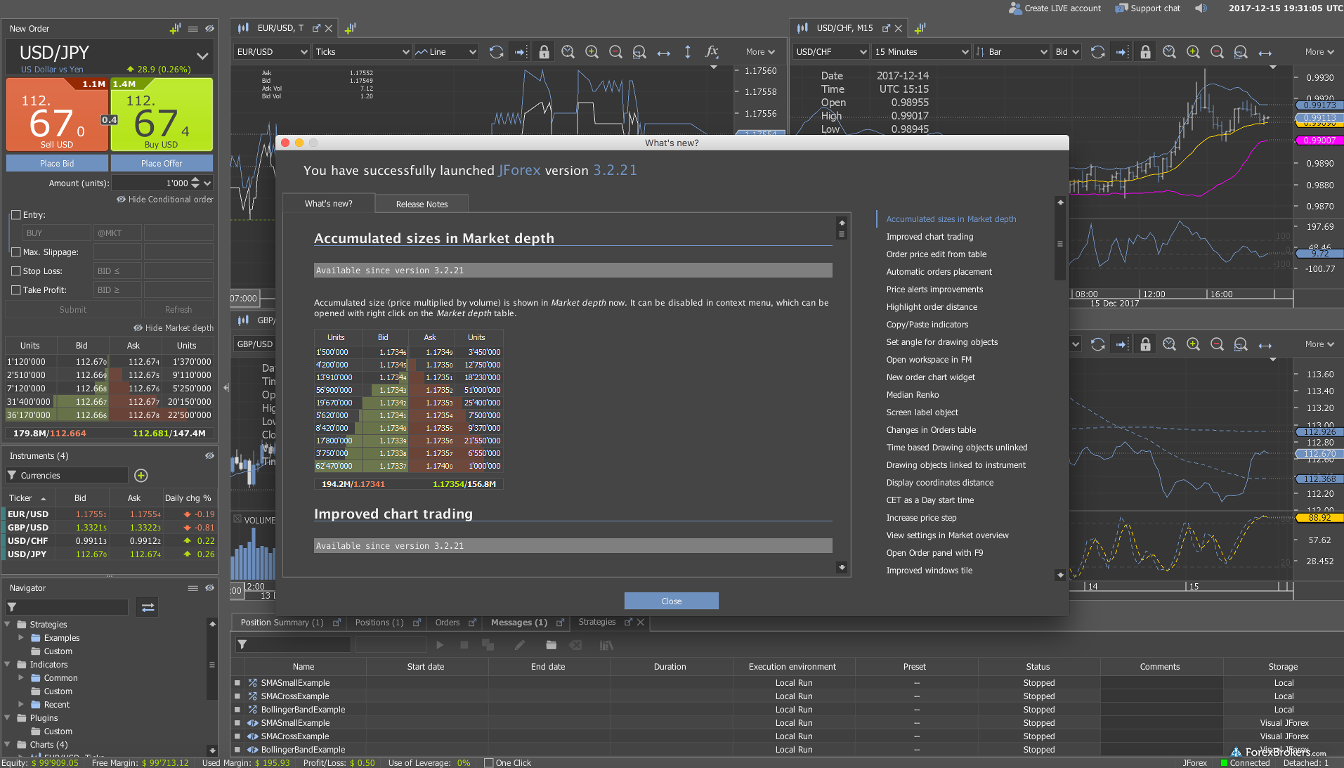Switch to the Release Notes tab

(x=422, y=204)
